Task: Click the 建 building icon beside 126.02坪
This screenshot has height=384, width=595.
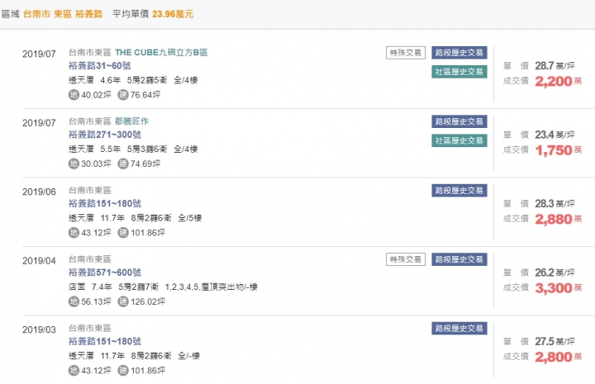Action: (x=123, y=301)
